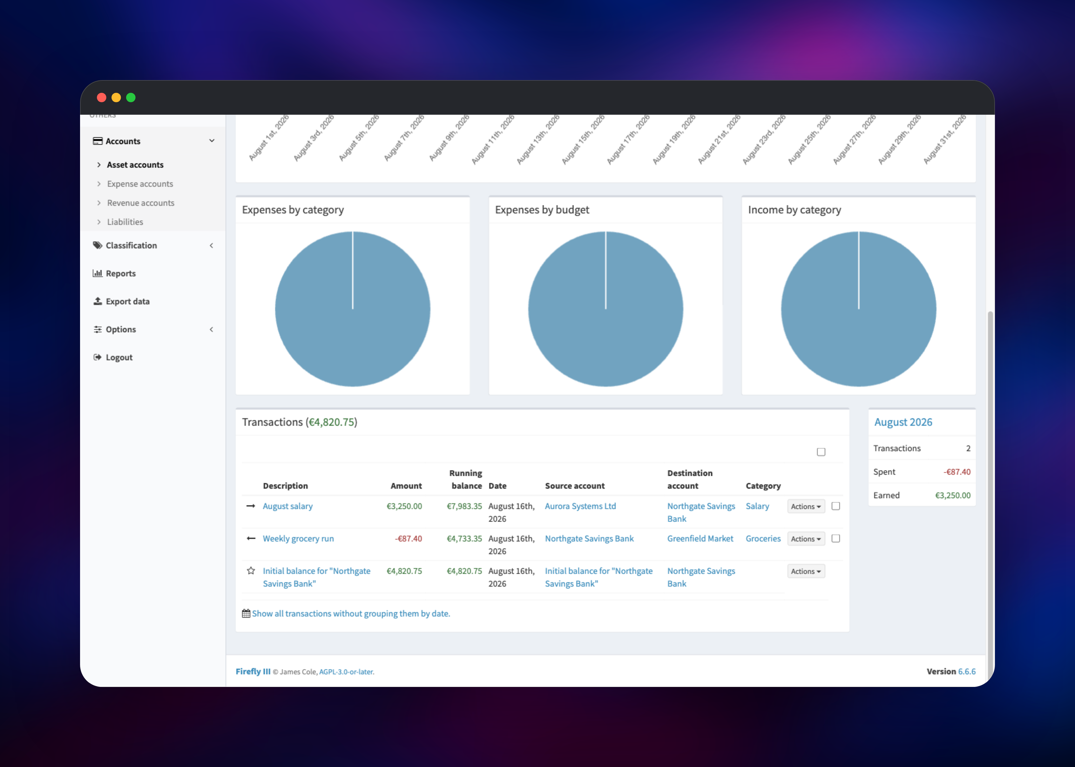This screenshot has width=1075, height=767.
Task: Open the Weekly grocery run transaction link
Action: coord(298,539)
